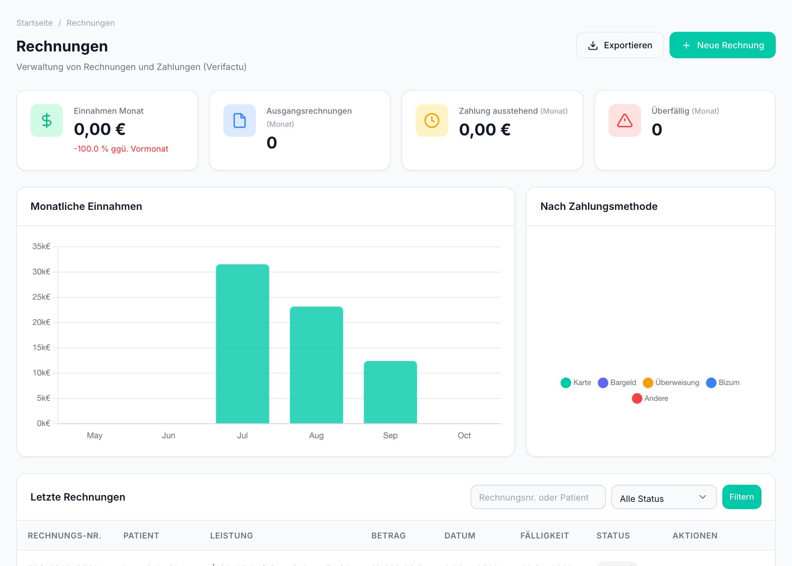Create a new invoice via Neue Rechnung
The image size is (792, 566).
723,45
